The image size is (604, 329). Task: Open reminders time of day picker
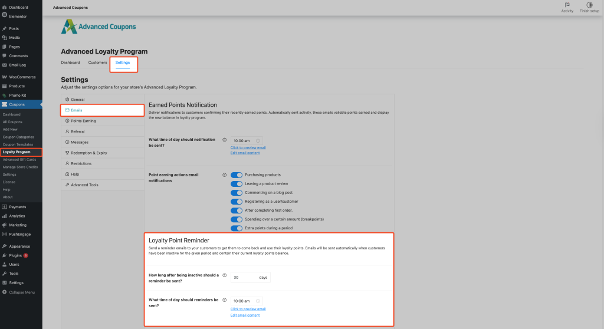click(x=247, y=301)
